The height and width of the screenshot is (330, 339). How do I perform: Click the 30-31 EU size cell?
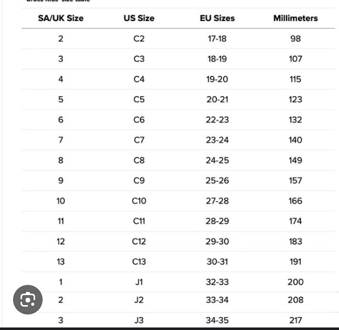(217, 262)
